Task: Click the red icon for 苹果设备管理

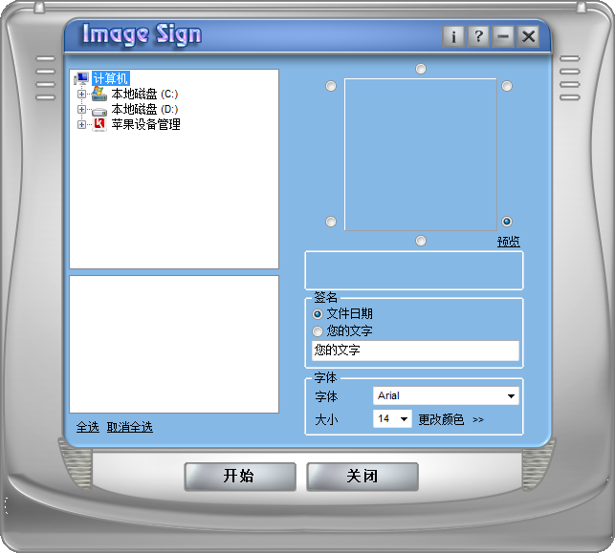Action: coord(99,124)
